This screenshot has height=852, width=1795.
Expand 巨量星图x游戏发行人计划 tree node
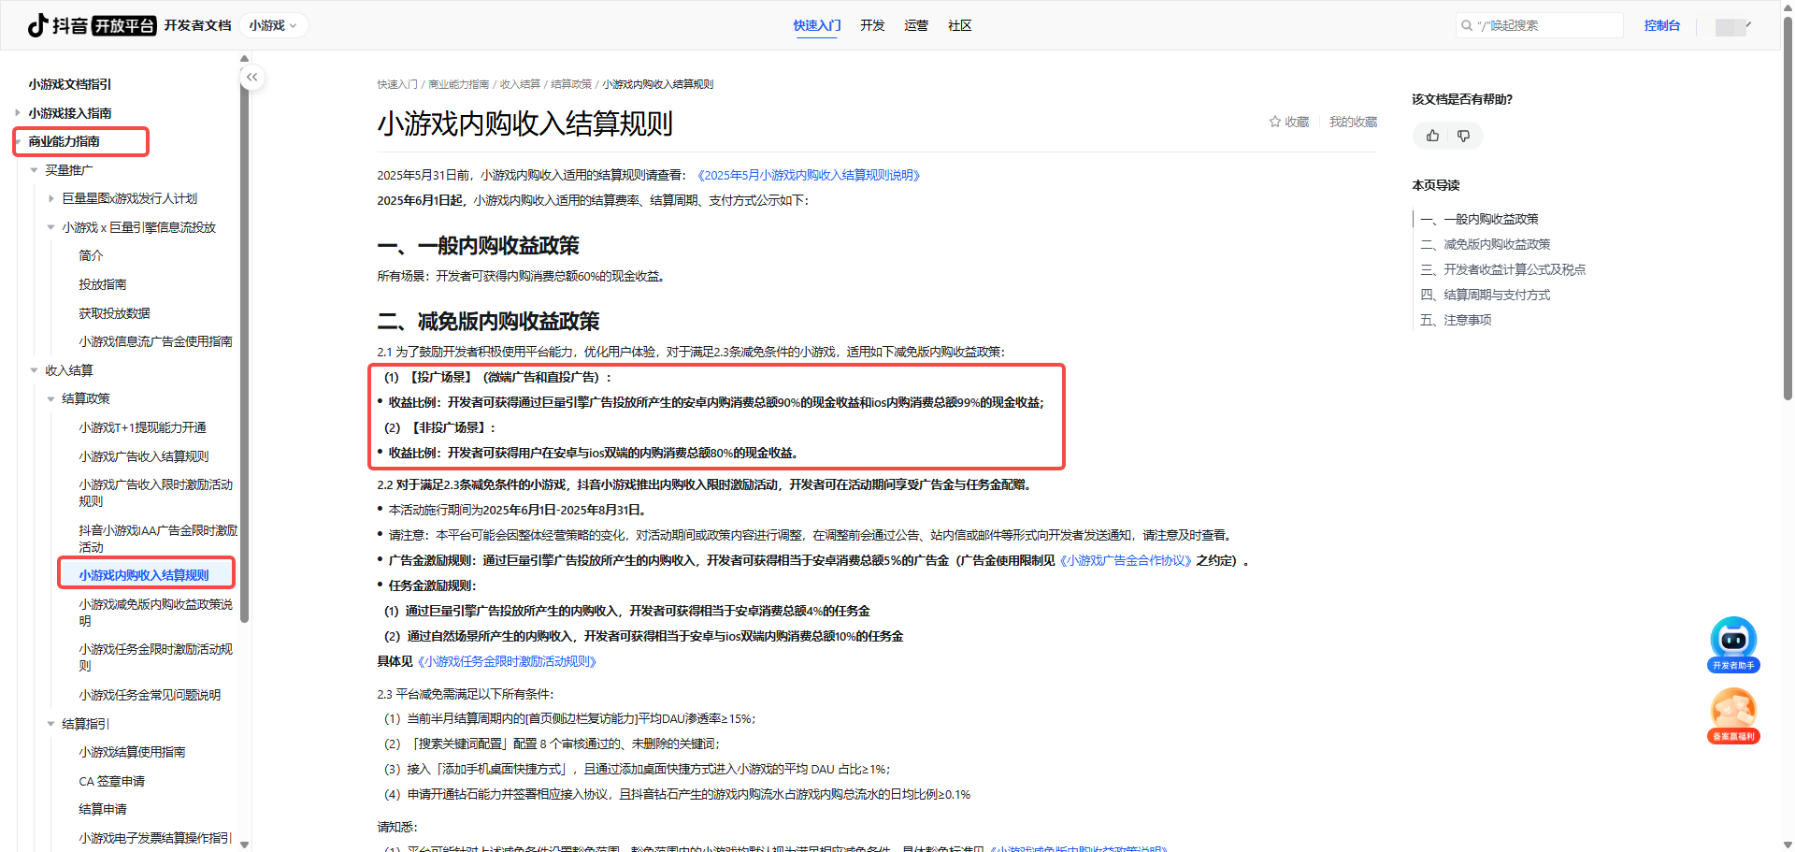point(51,198)
